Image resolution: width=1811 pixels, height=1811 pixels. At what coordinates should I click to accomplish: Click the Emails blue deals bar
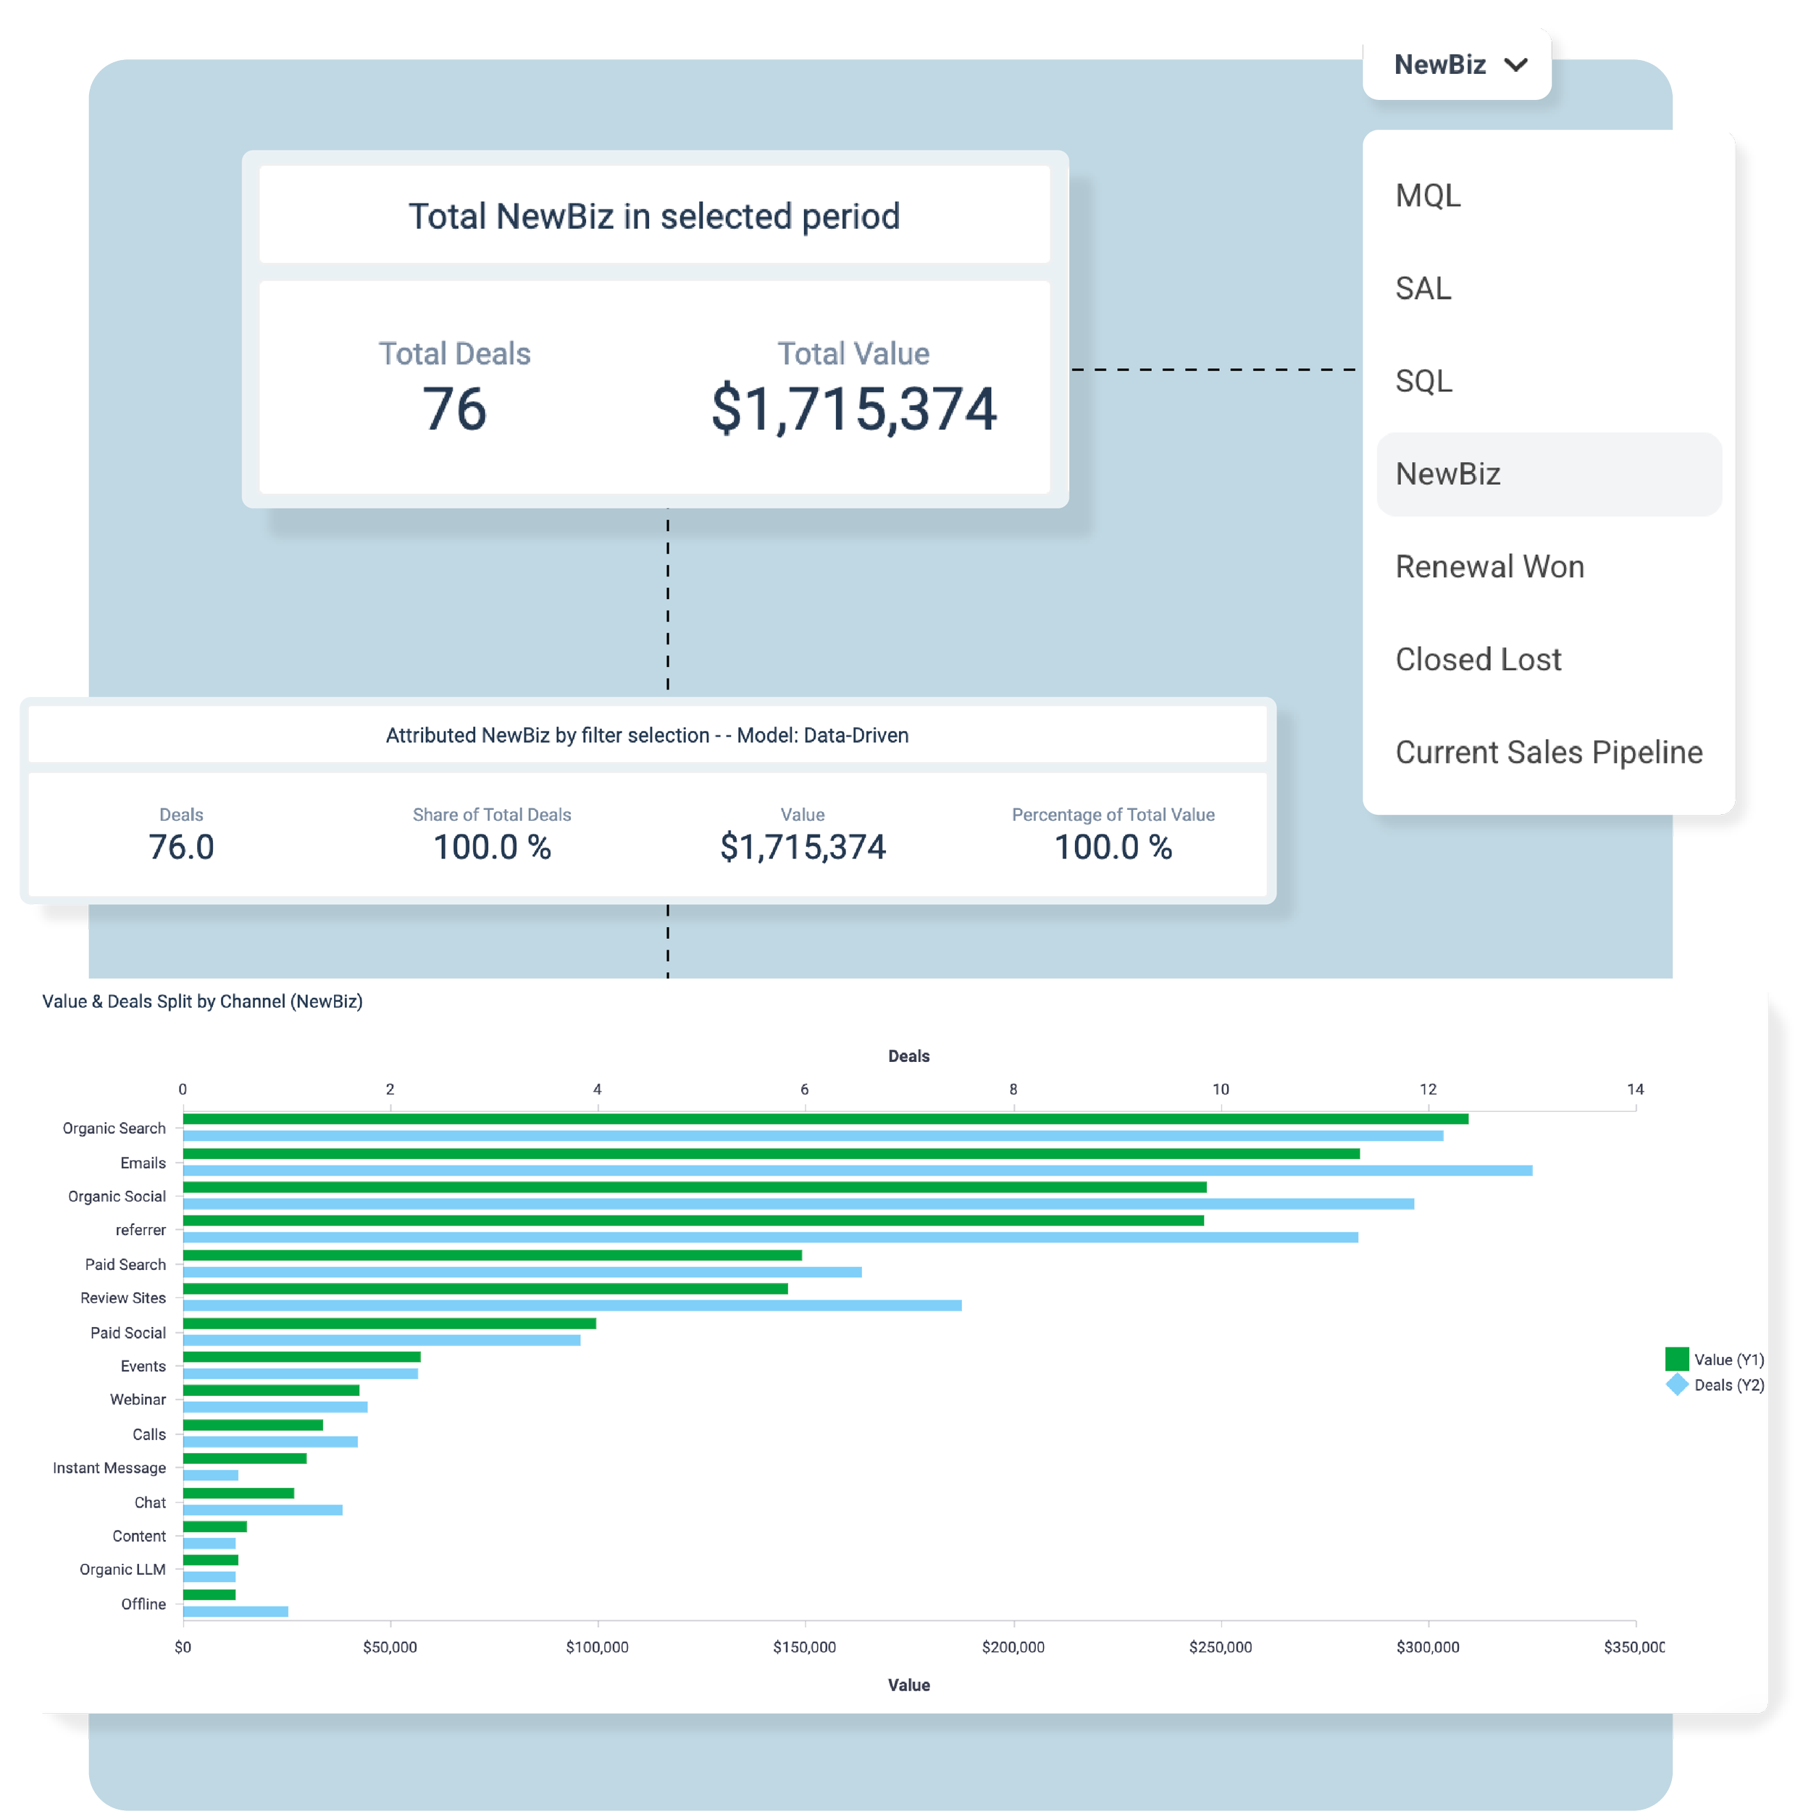pyautogui.click(x=857, y=1171)
